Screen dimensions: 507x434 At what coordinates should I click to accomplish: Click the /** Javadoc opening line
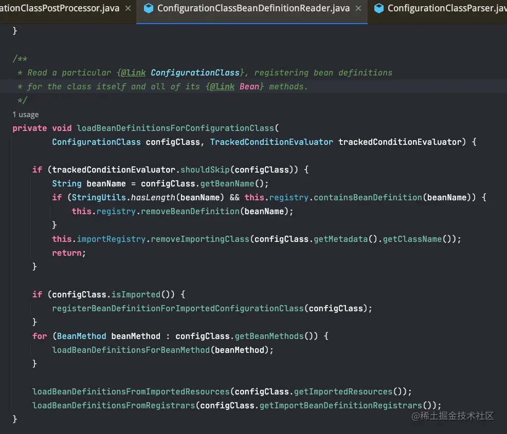pos(20,59)
